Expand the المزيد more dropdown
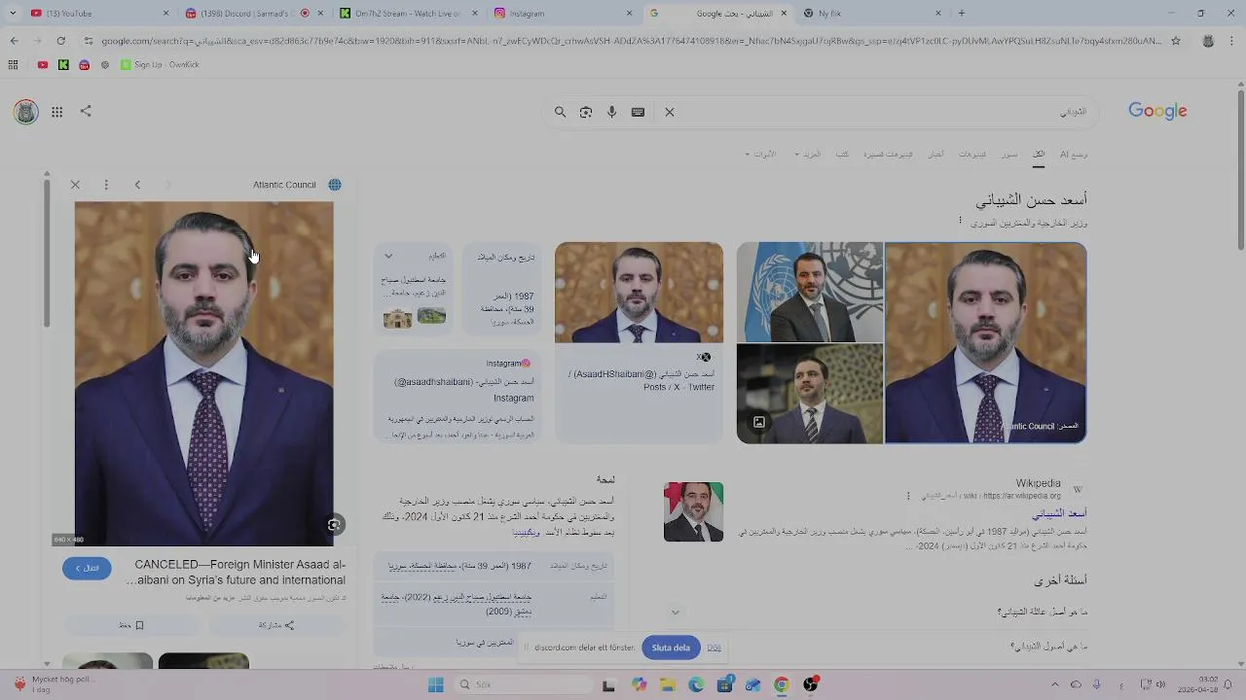 [808, 155]
